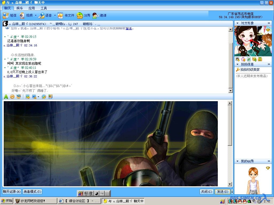Click the language bar tray icon
Screen dimensions: 274x205
[x=222, y=202]
